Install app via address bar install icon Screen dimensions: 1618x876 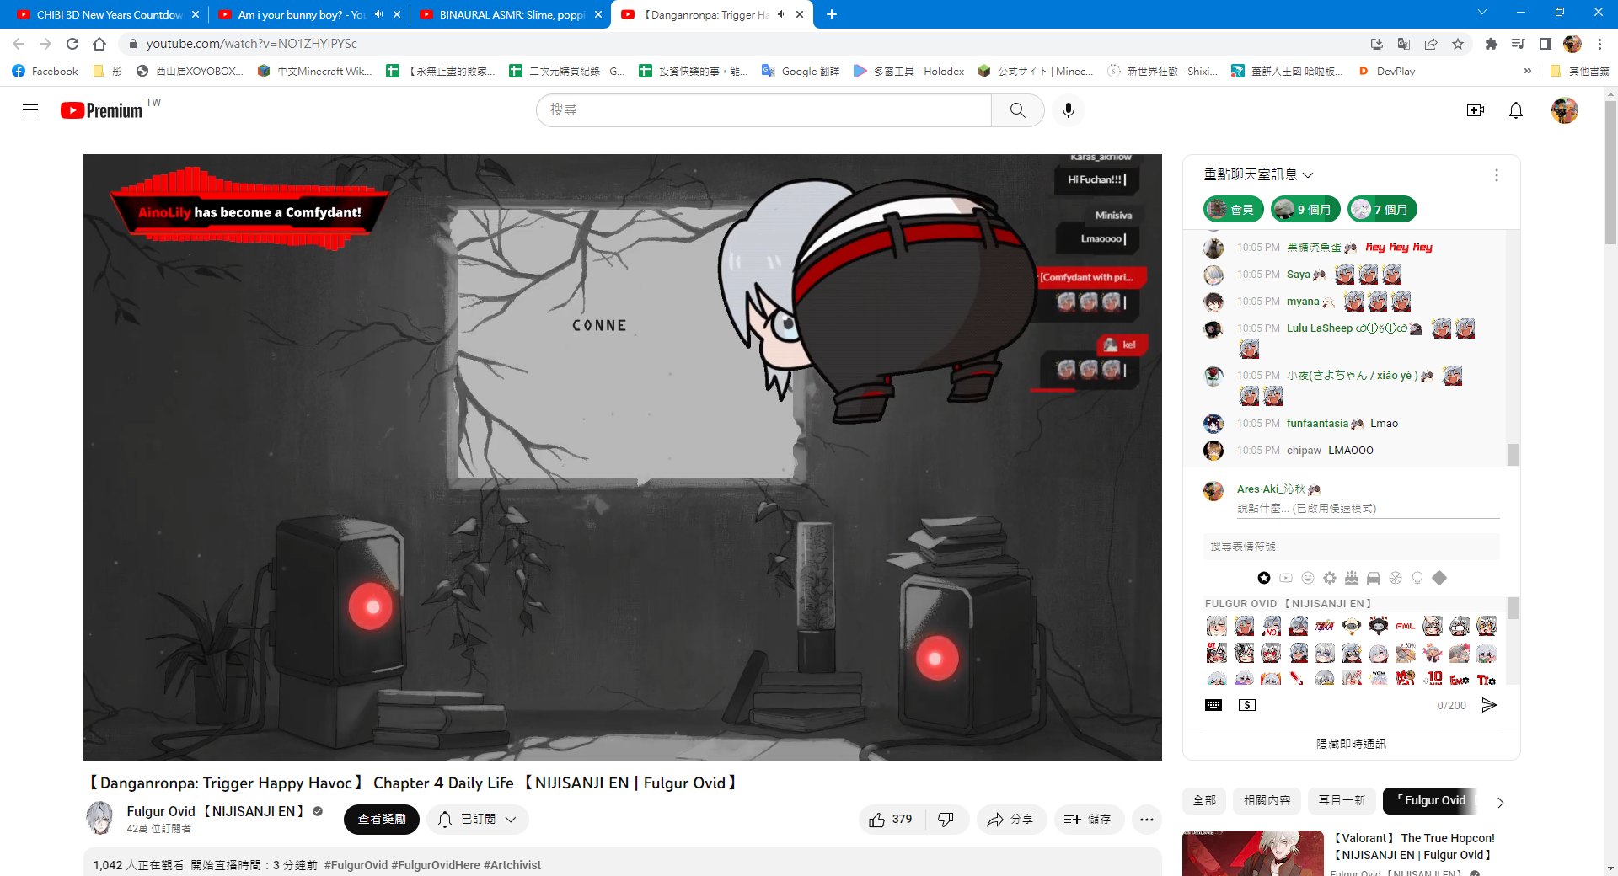tap(1376, 44)
